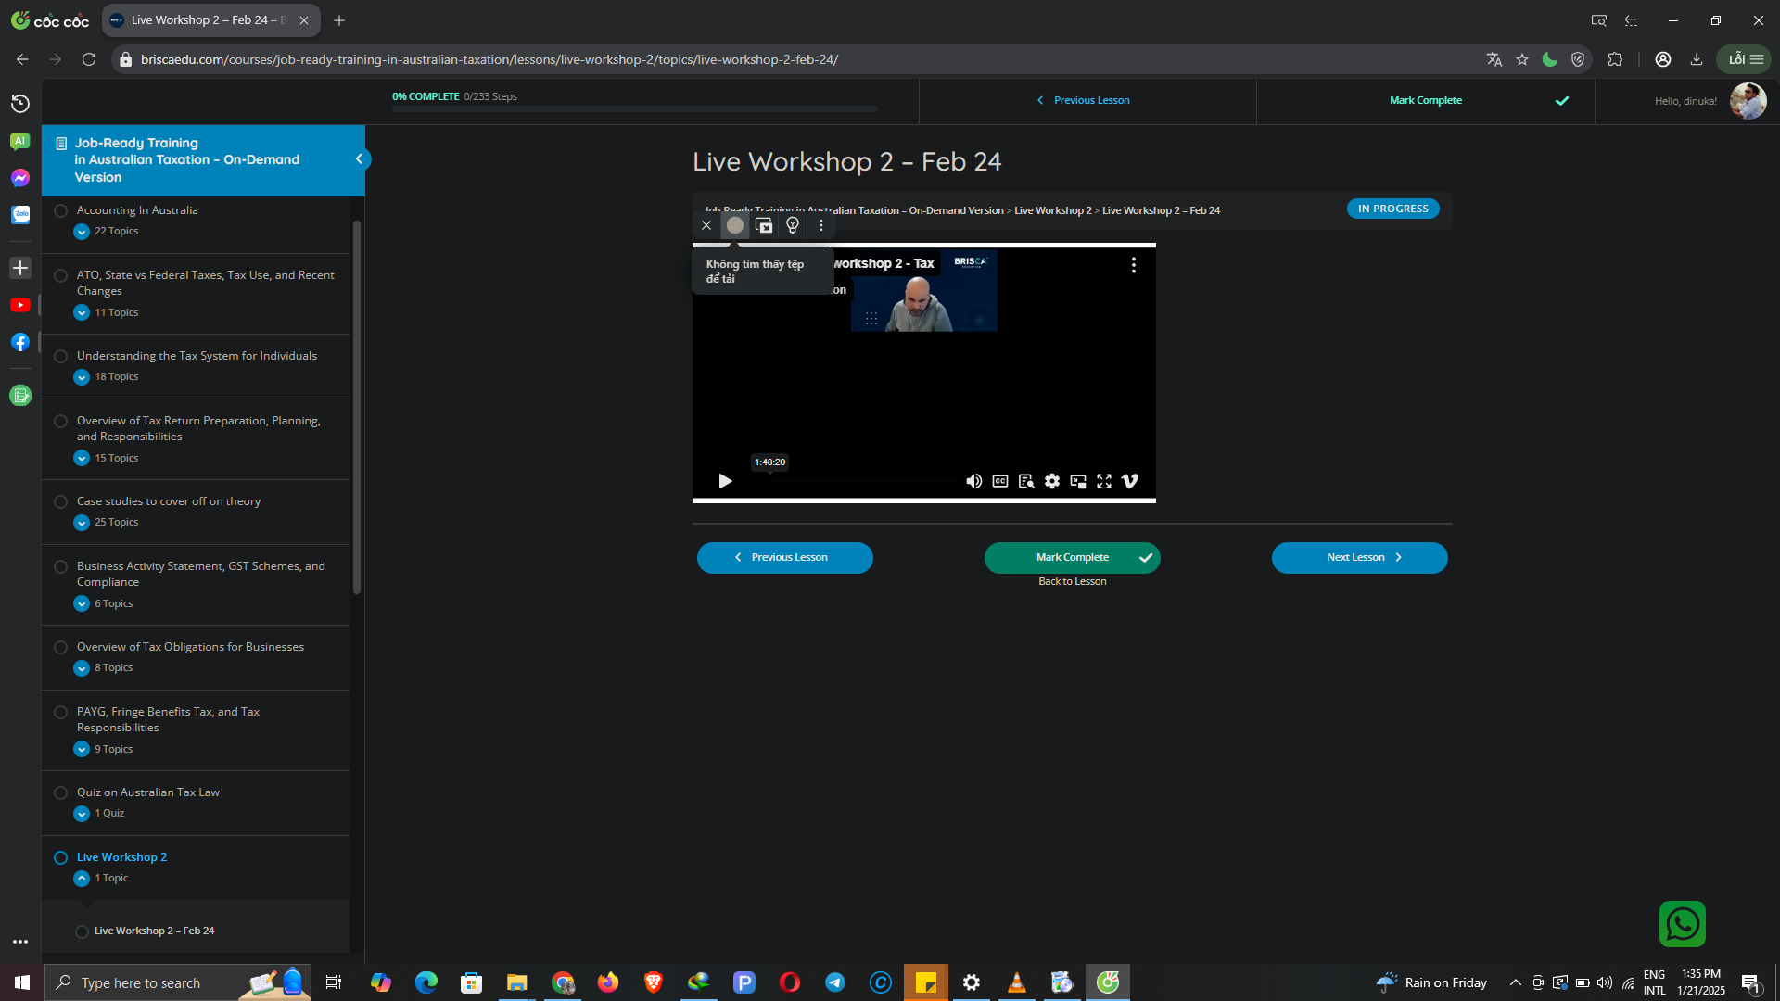Expand the 22 Topics list

[82, 232]
